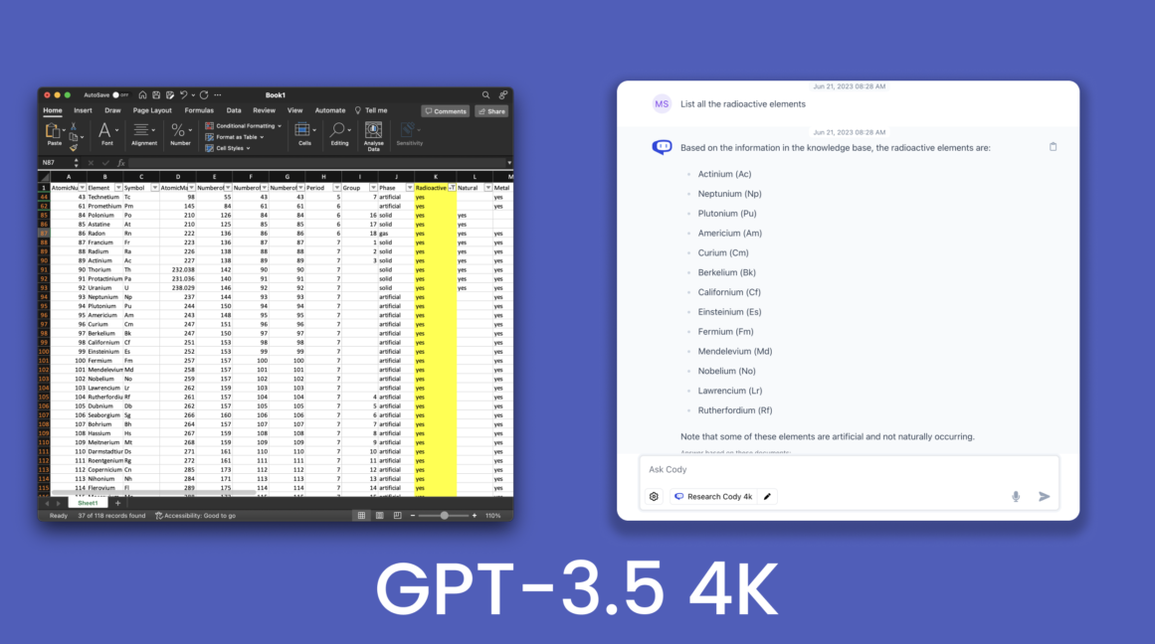Switch to the Formulas ribbon tab
Viewport: 1155px width, 644px height.
pos(200,111)
